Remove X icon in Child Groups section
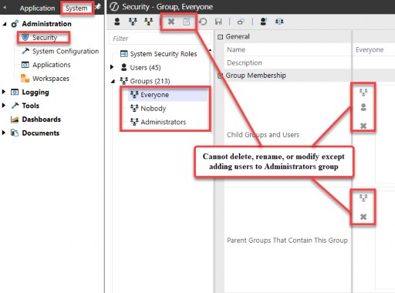 click(x=363, y=126)
